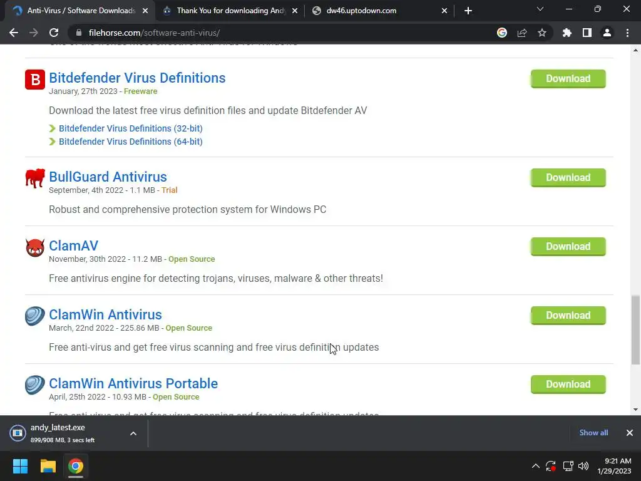Open the Extensions puzzle icon

point(567,33)
